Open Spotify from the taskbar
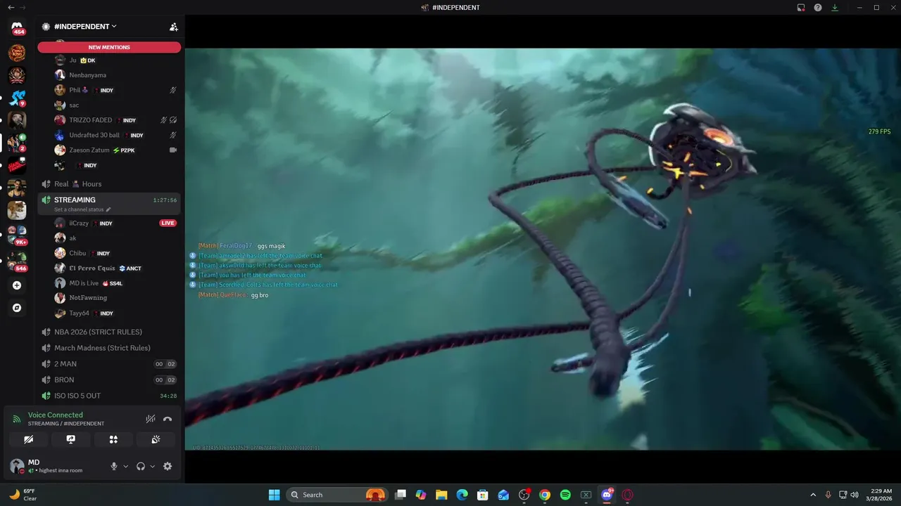Screen dimensions: 901x506 [565, 495]
